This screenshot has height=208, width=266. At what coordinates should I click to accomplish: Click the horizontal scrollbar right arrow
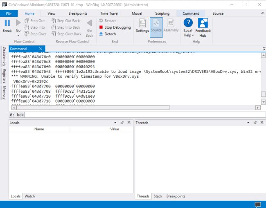[258, 107]
